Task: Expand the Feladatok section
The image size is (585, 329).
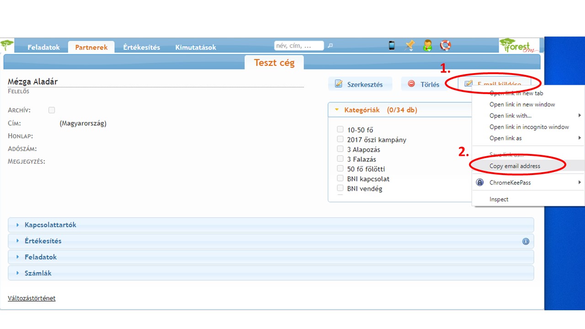Action: click(41, 257)
